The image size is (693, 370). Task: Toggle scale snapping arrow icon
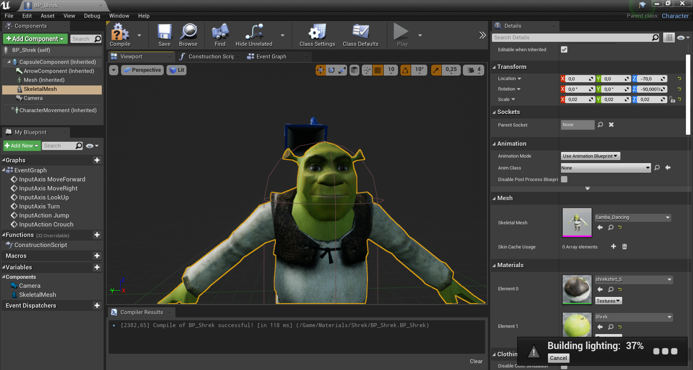[436, 70]
